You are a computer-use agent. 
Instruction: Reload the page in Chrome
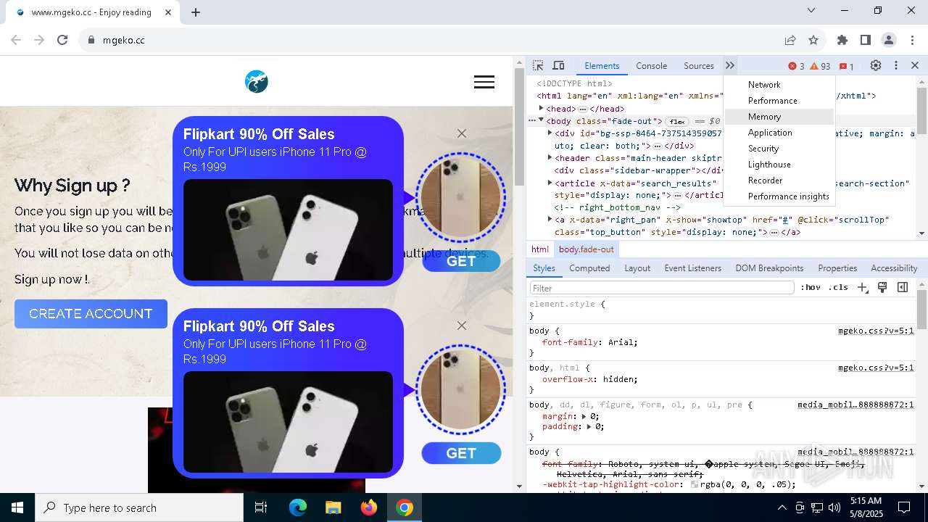(x=62, y=40)
